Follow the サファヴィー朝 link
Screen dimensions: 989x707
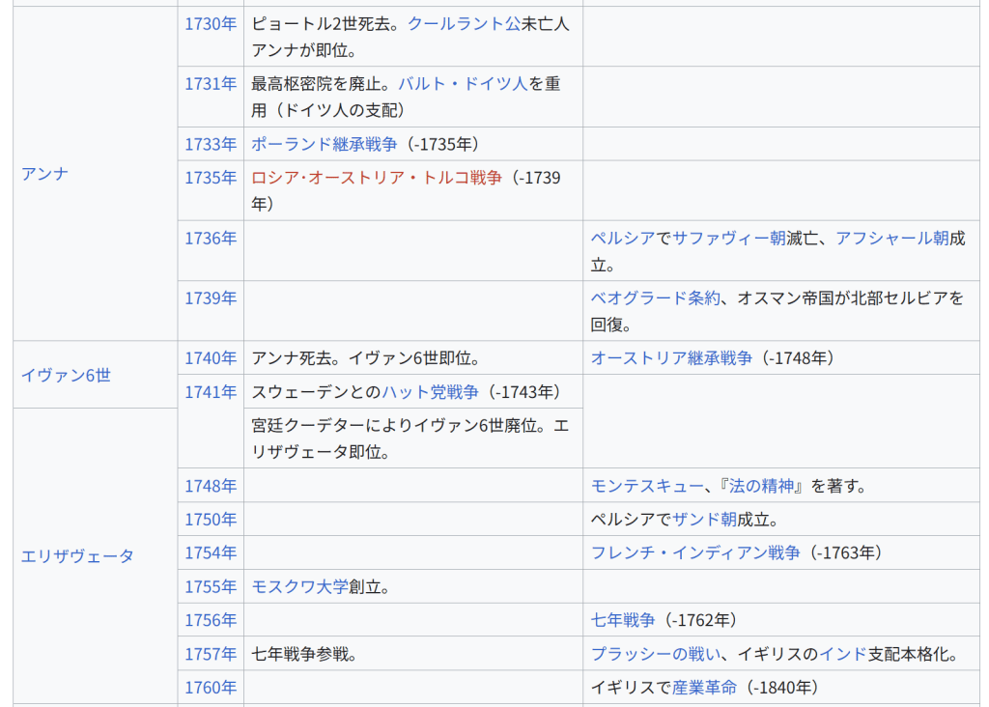[728, 238]
